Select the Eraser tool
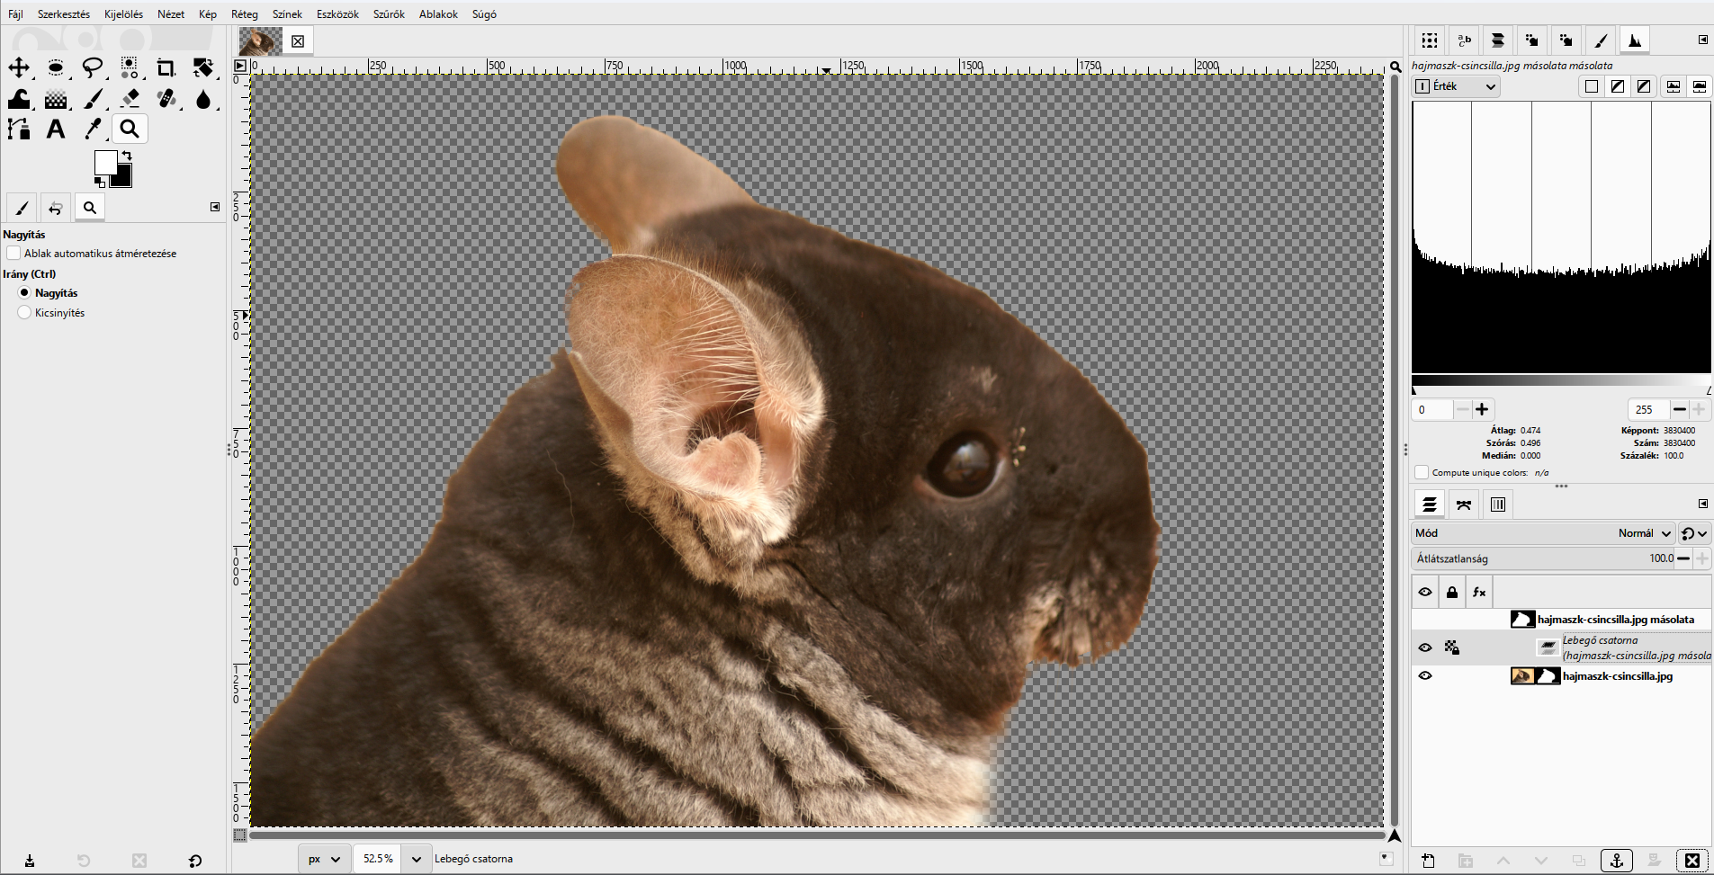 tap(130, 99)
